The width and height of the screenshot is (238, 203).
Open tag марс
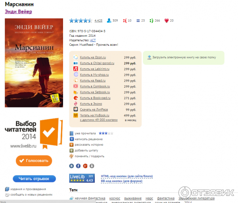click(x=149, y=198)
